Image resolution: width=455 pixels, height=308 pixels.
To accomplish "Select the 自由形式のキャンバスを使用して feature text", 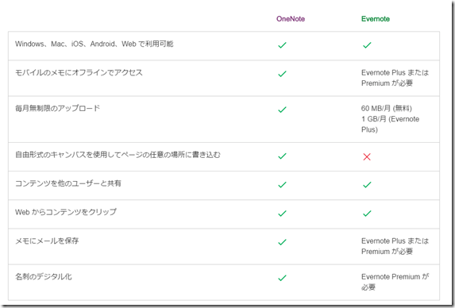I will tap(118, 155).
